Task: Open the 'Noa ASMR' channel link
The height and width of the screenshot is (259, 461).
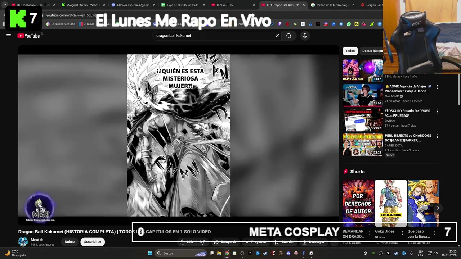Action: pos(392,96)
